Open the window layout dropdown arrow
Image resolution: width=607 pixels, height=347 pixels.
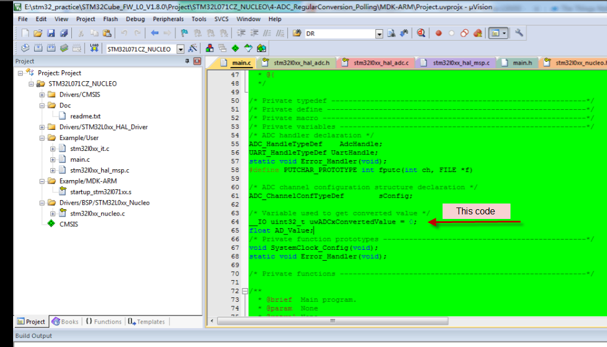click(x=504, y=33)
